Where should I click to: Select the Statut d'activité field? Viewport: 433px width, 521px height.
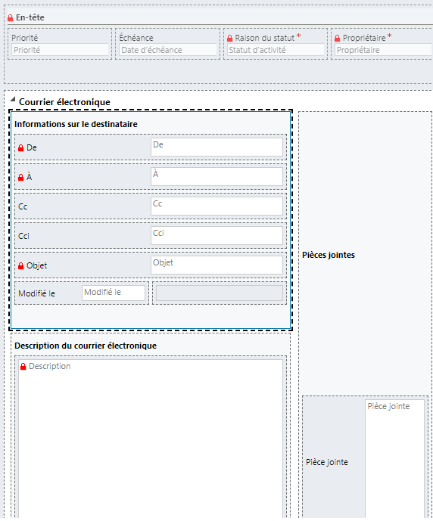coord(276,50)
